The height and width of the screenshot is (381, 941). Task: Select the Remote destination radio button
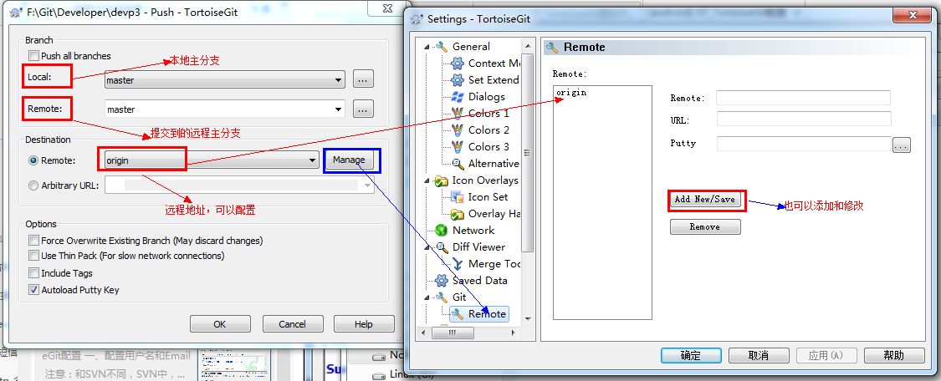[x=33, y=160]
